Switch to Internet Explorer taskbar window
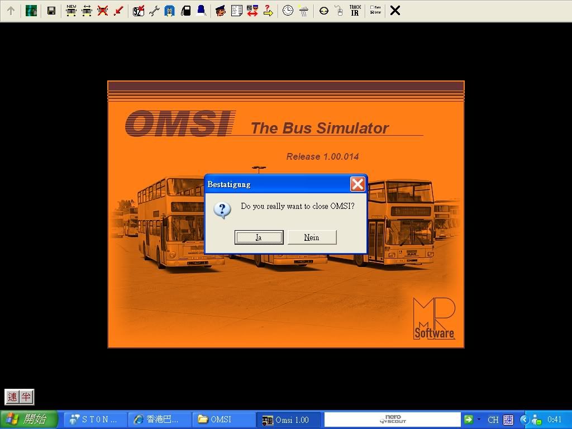 pos(160,420)
